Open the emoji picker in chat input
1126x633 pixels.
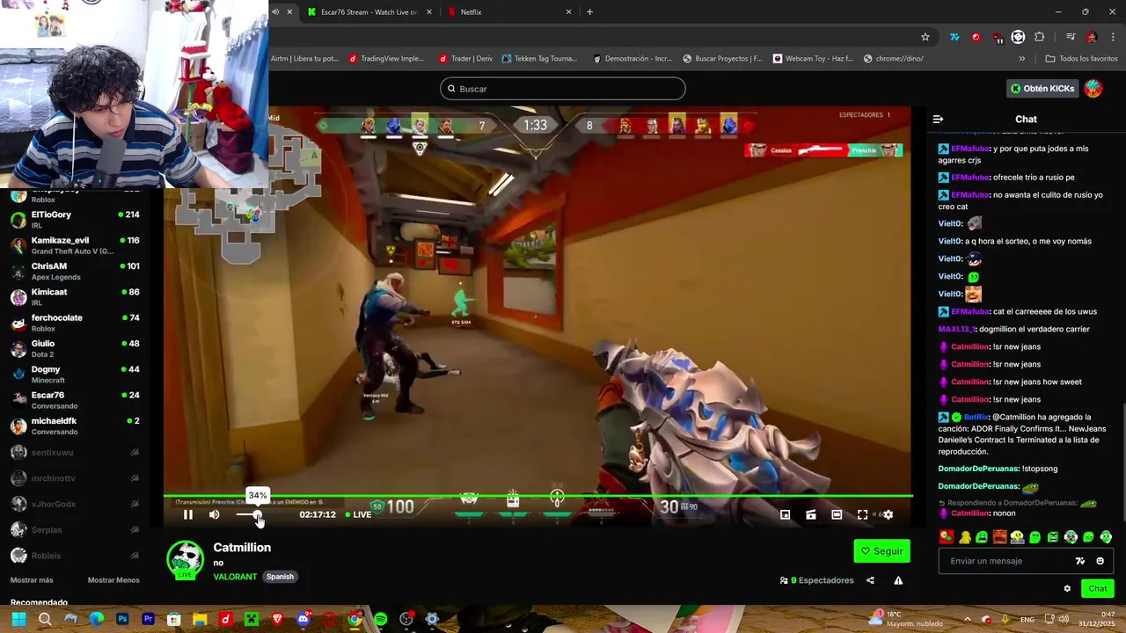point(1100,561)
